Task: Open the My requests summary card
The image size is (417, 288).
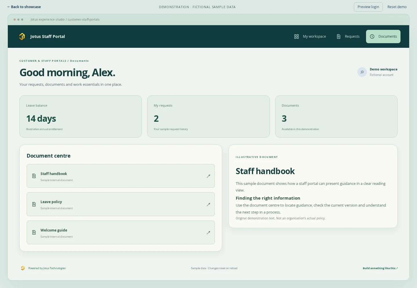Action: [209, 116]
